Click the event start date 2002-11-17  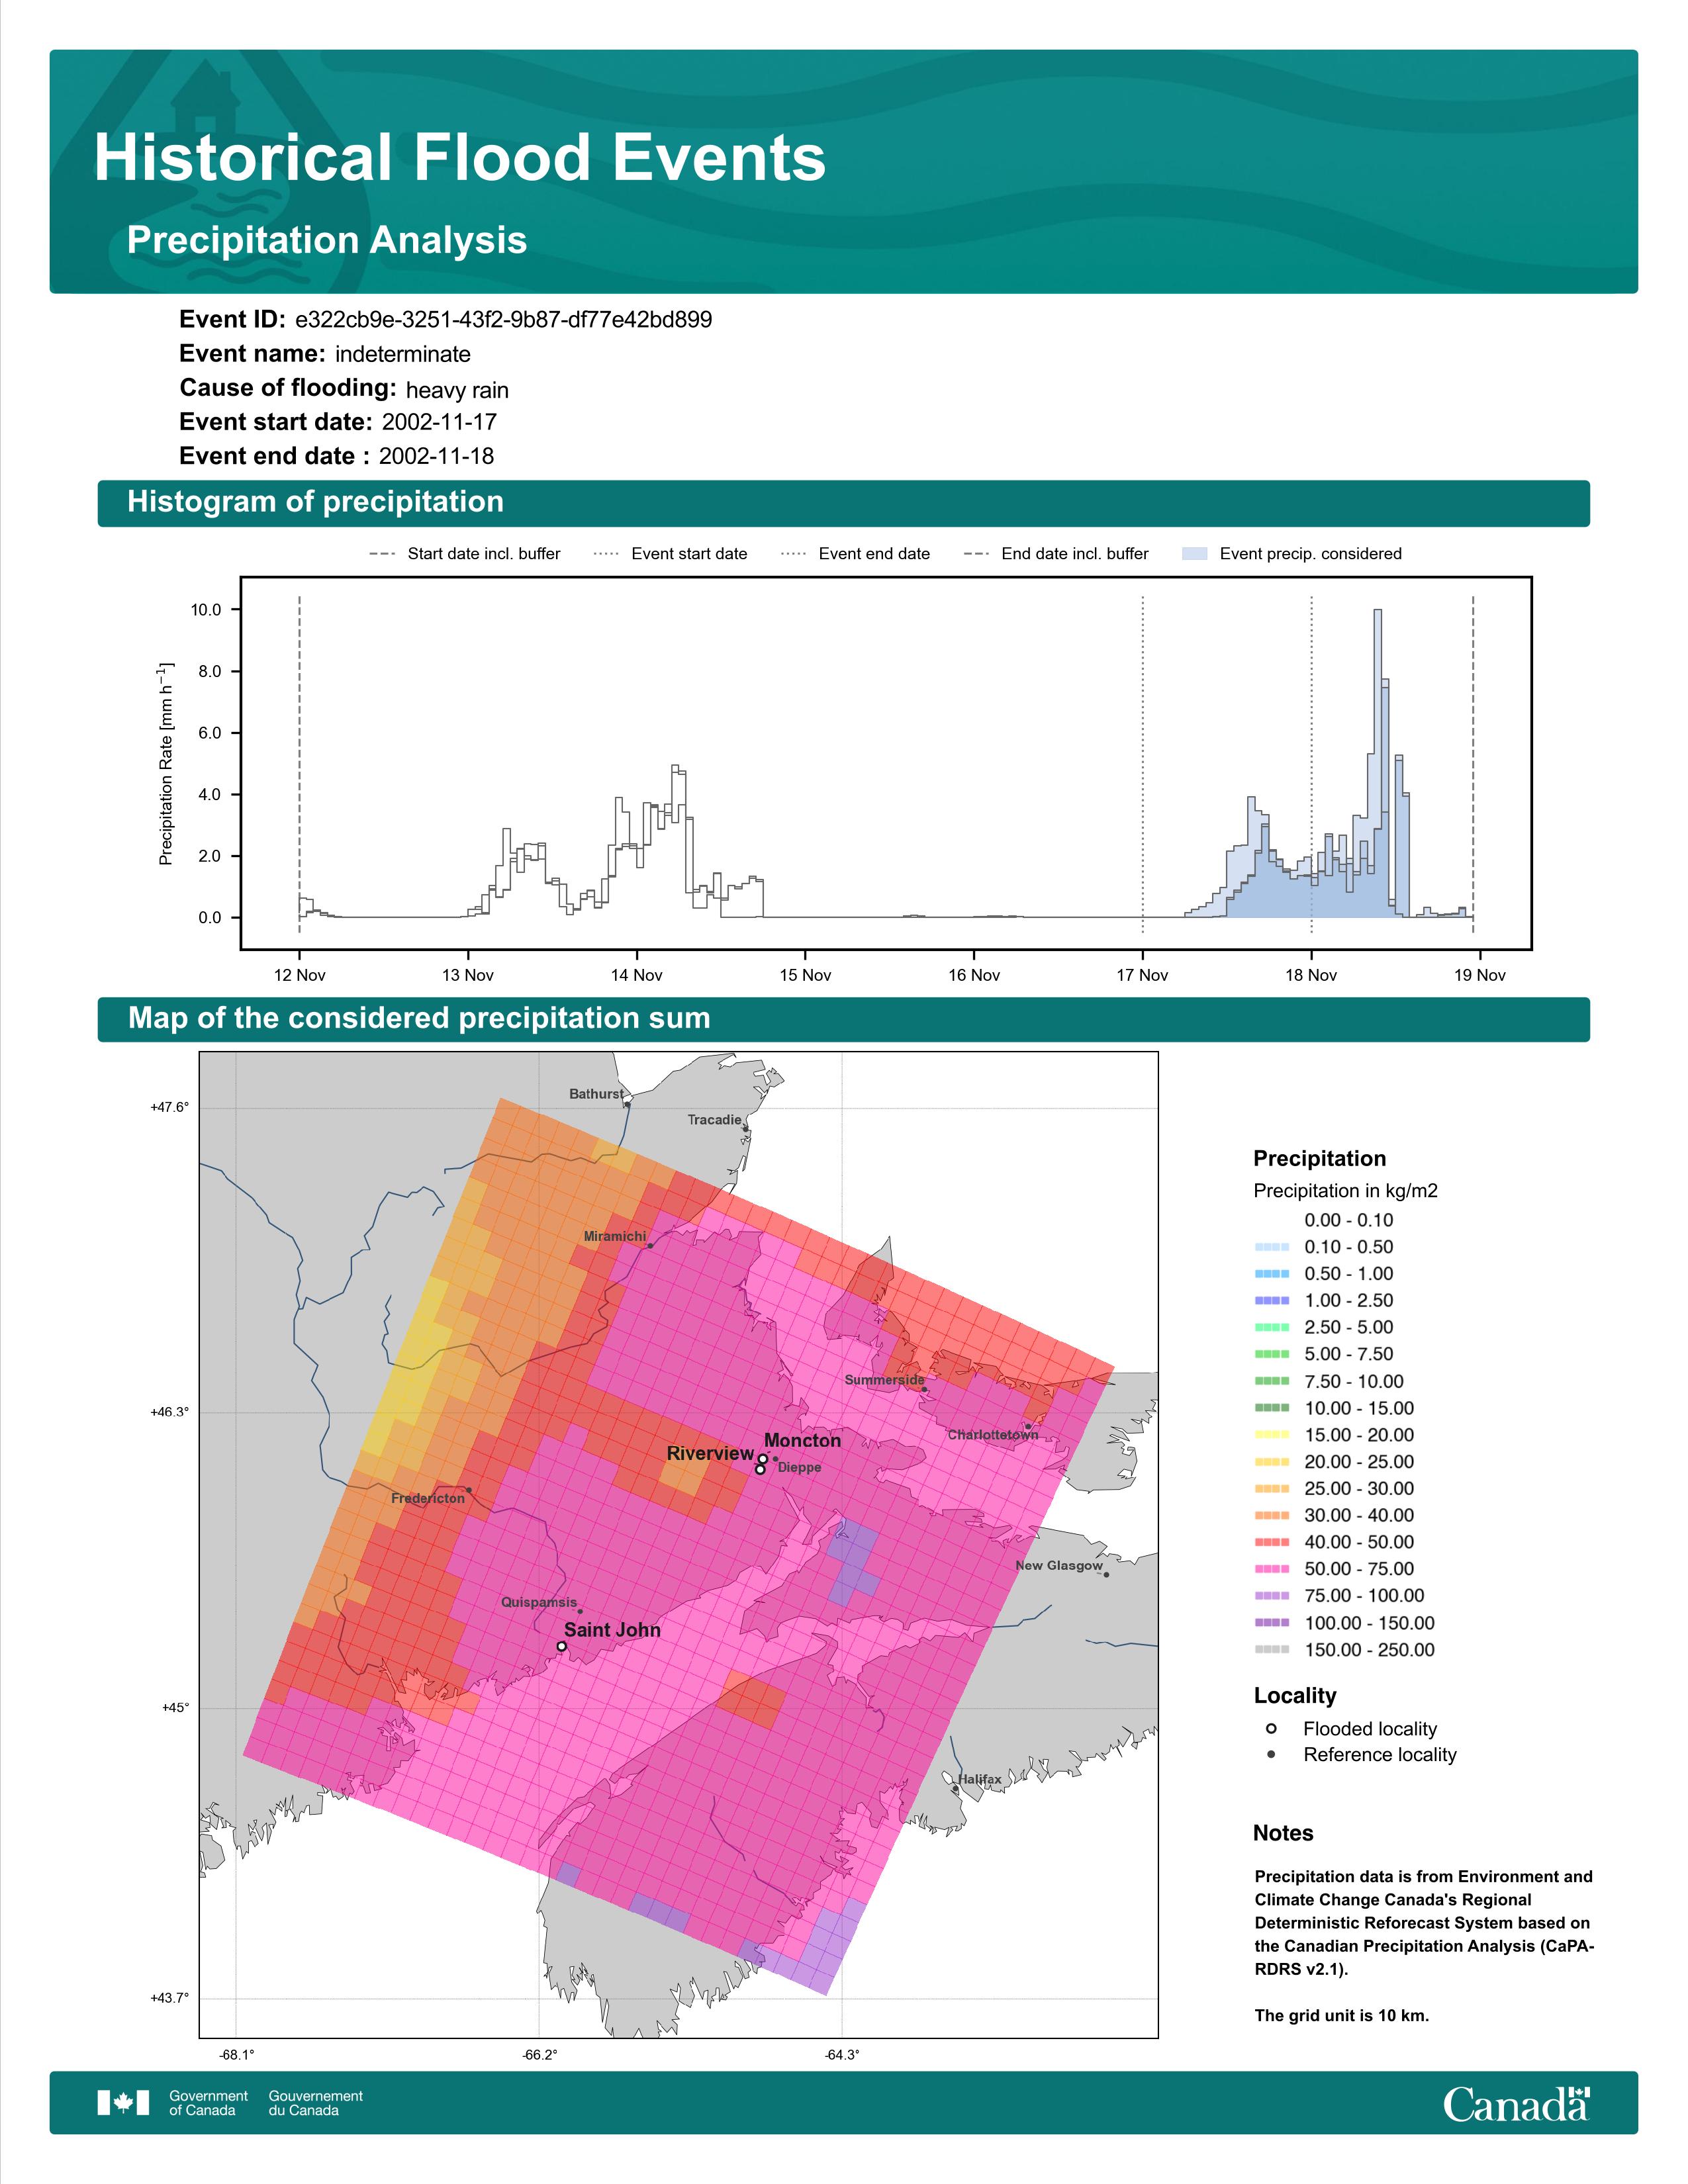(439, 422)
